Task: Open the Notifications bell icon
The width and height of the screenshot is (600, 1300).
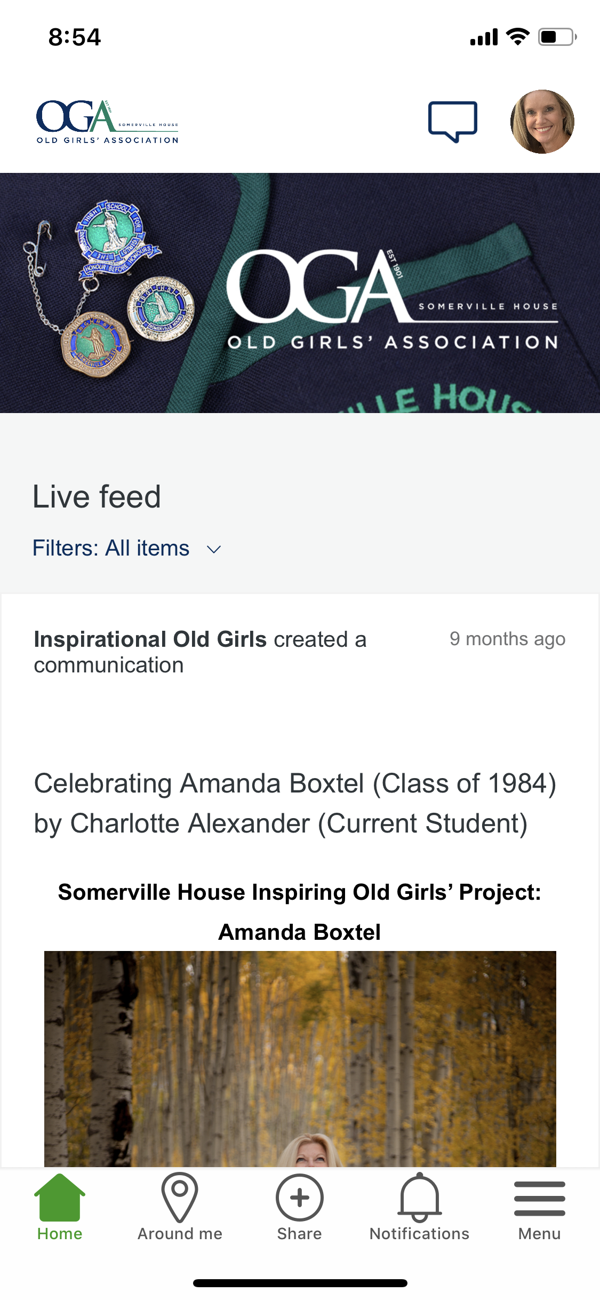Action: click(x=419, y=1198)
